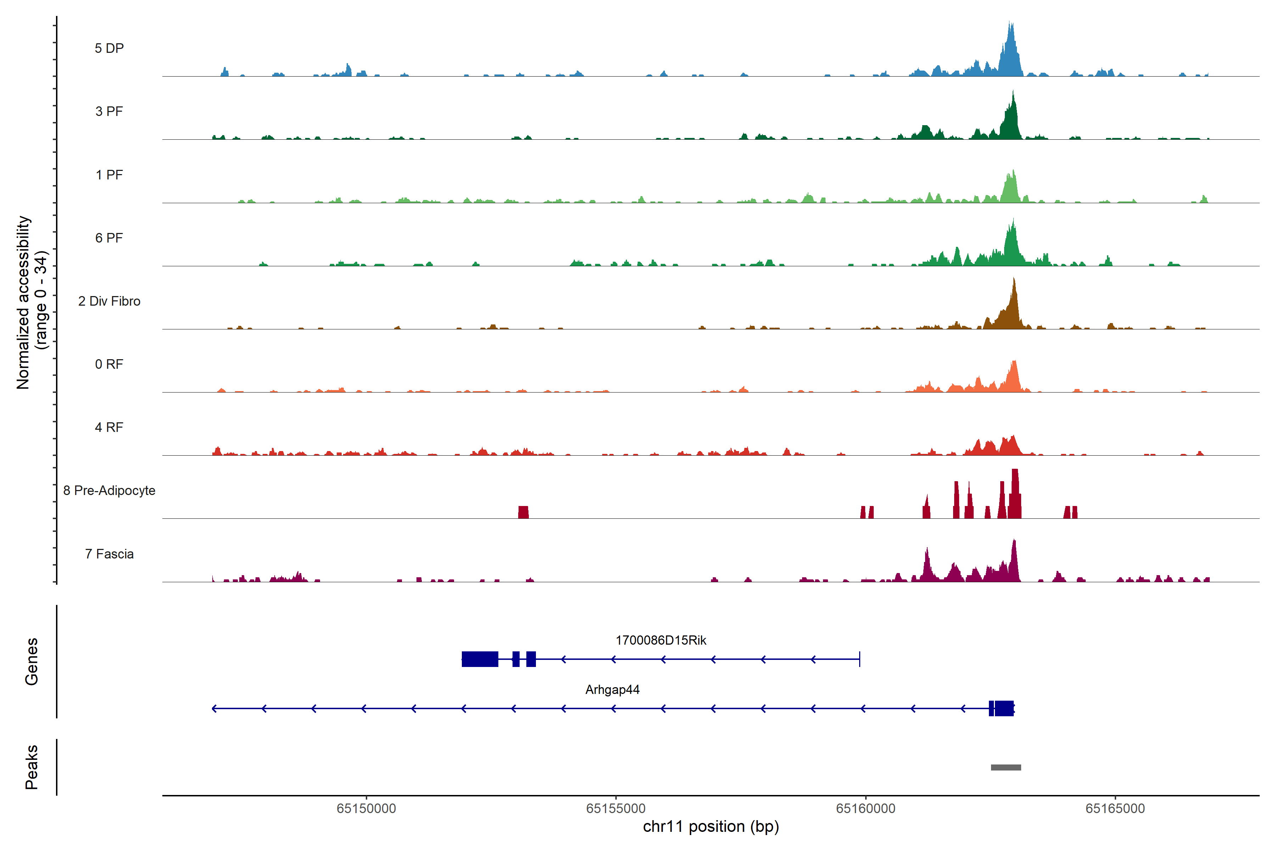
Task: Click the 65150000 axis tick label
Action: (x=366, y=809)
